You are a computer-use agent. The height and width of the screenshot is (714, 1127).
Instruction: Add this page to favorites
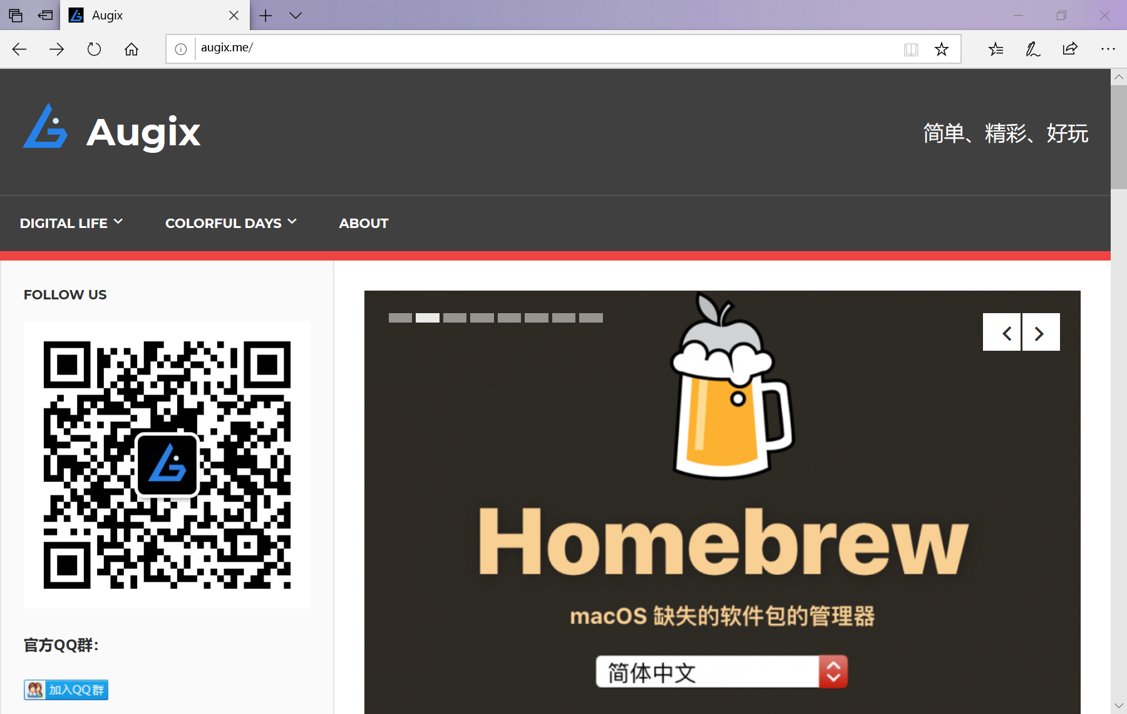pos(941,49)
